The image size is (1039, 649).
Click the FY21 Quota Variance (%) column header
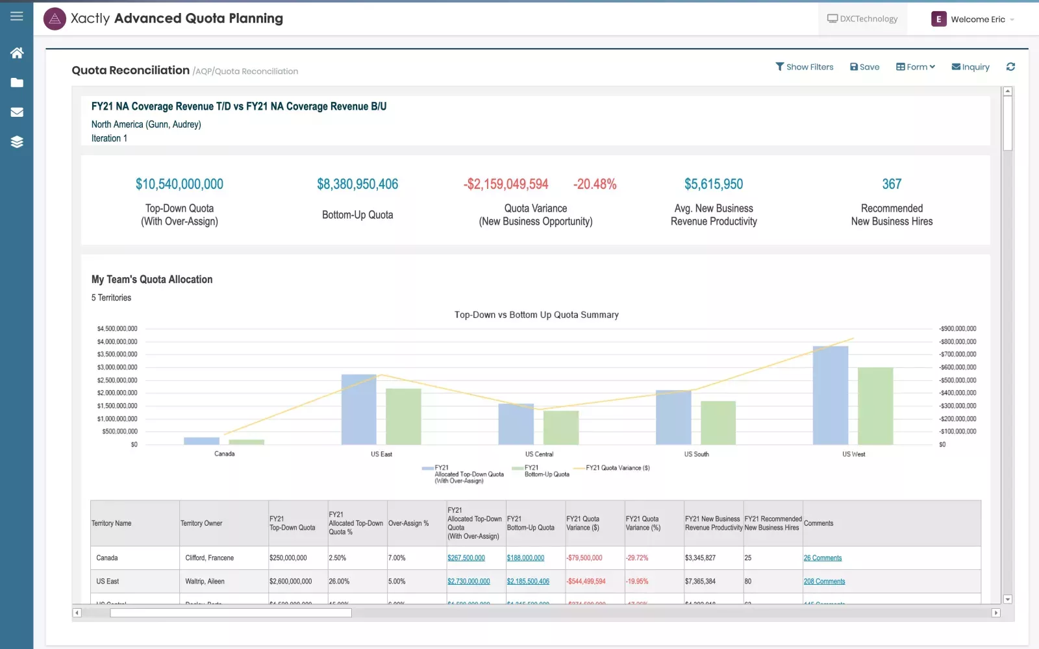655,523
